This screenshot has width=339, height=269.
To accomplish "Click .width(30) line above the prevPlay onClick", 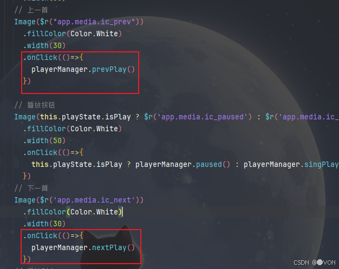I will point(44,46).
